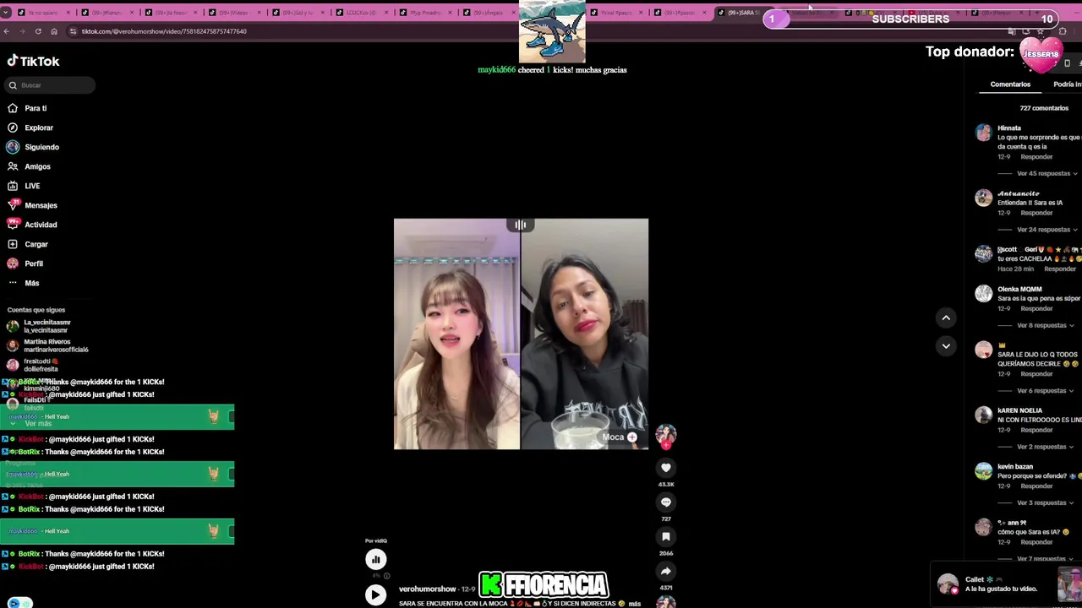
Task: Focus the Buscar search field
Action: (51, 85)
